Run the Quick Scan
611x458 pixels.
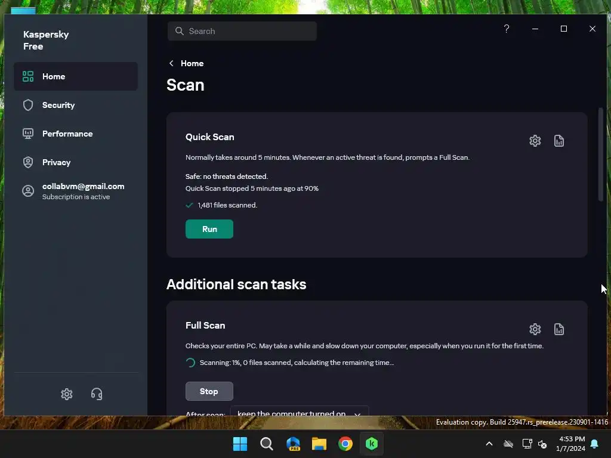[x=209, y=229]
